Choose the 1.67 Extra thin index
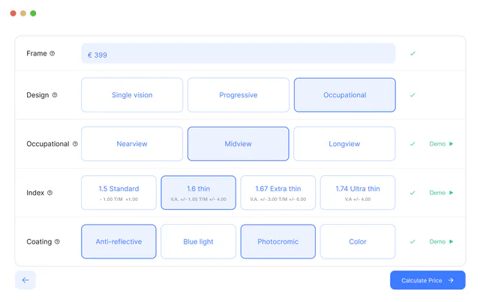Image resolution: width=480 pixels, height=302 pixels. click(278, 193)
